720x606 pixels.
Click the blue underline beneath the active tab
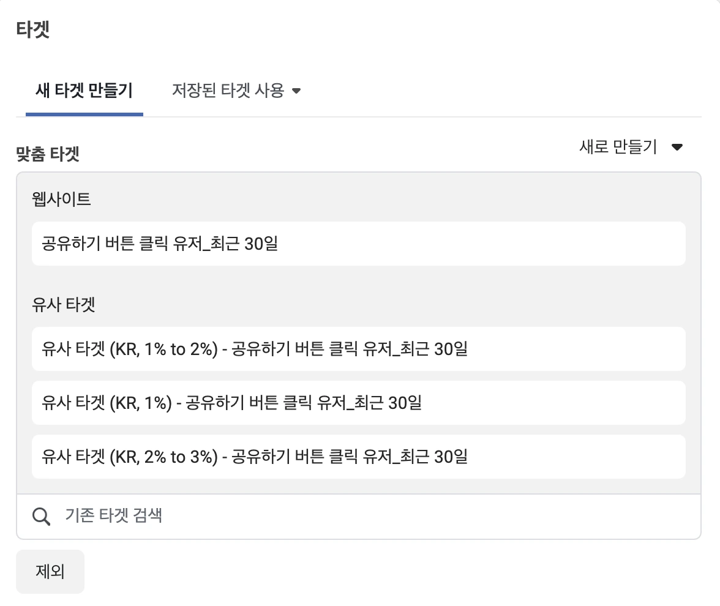(84, 114)
